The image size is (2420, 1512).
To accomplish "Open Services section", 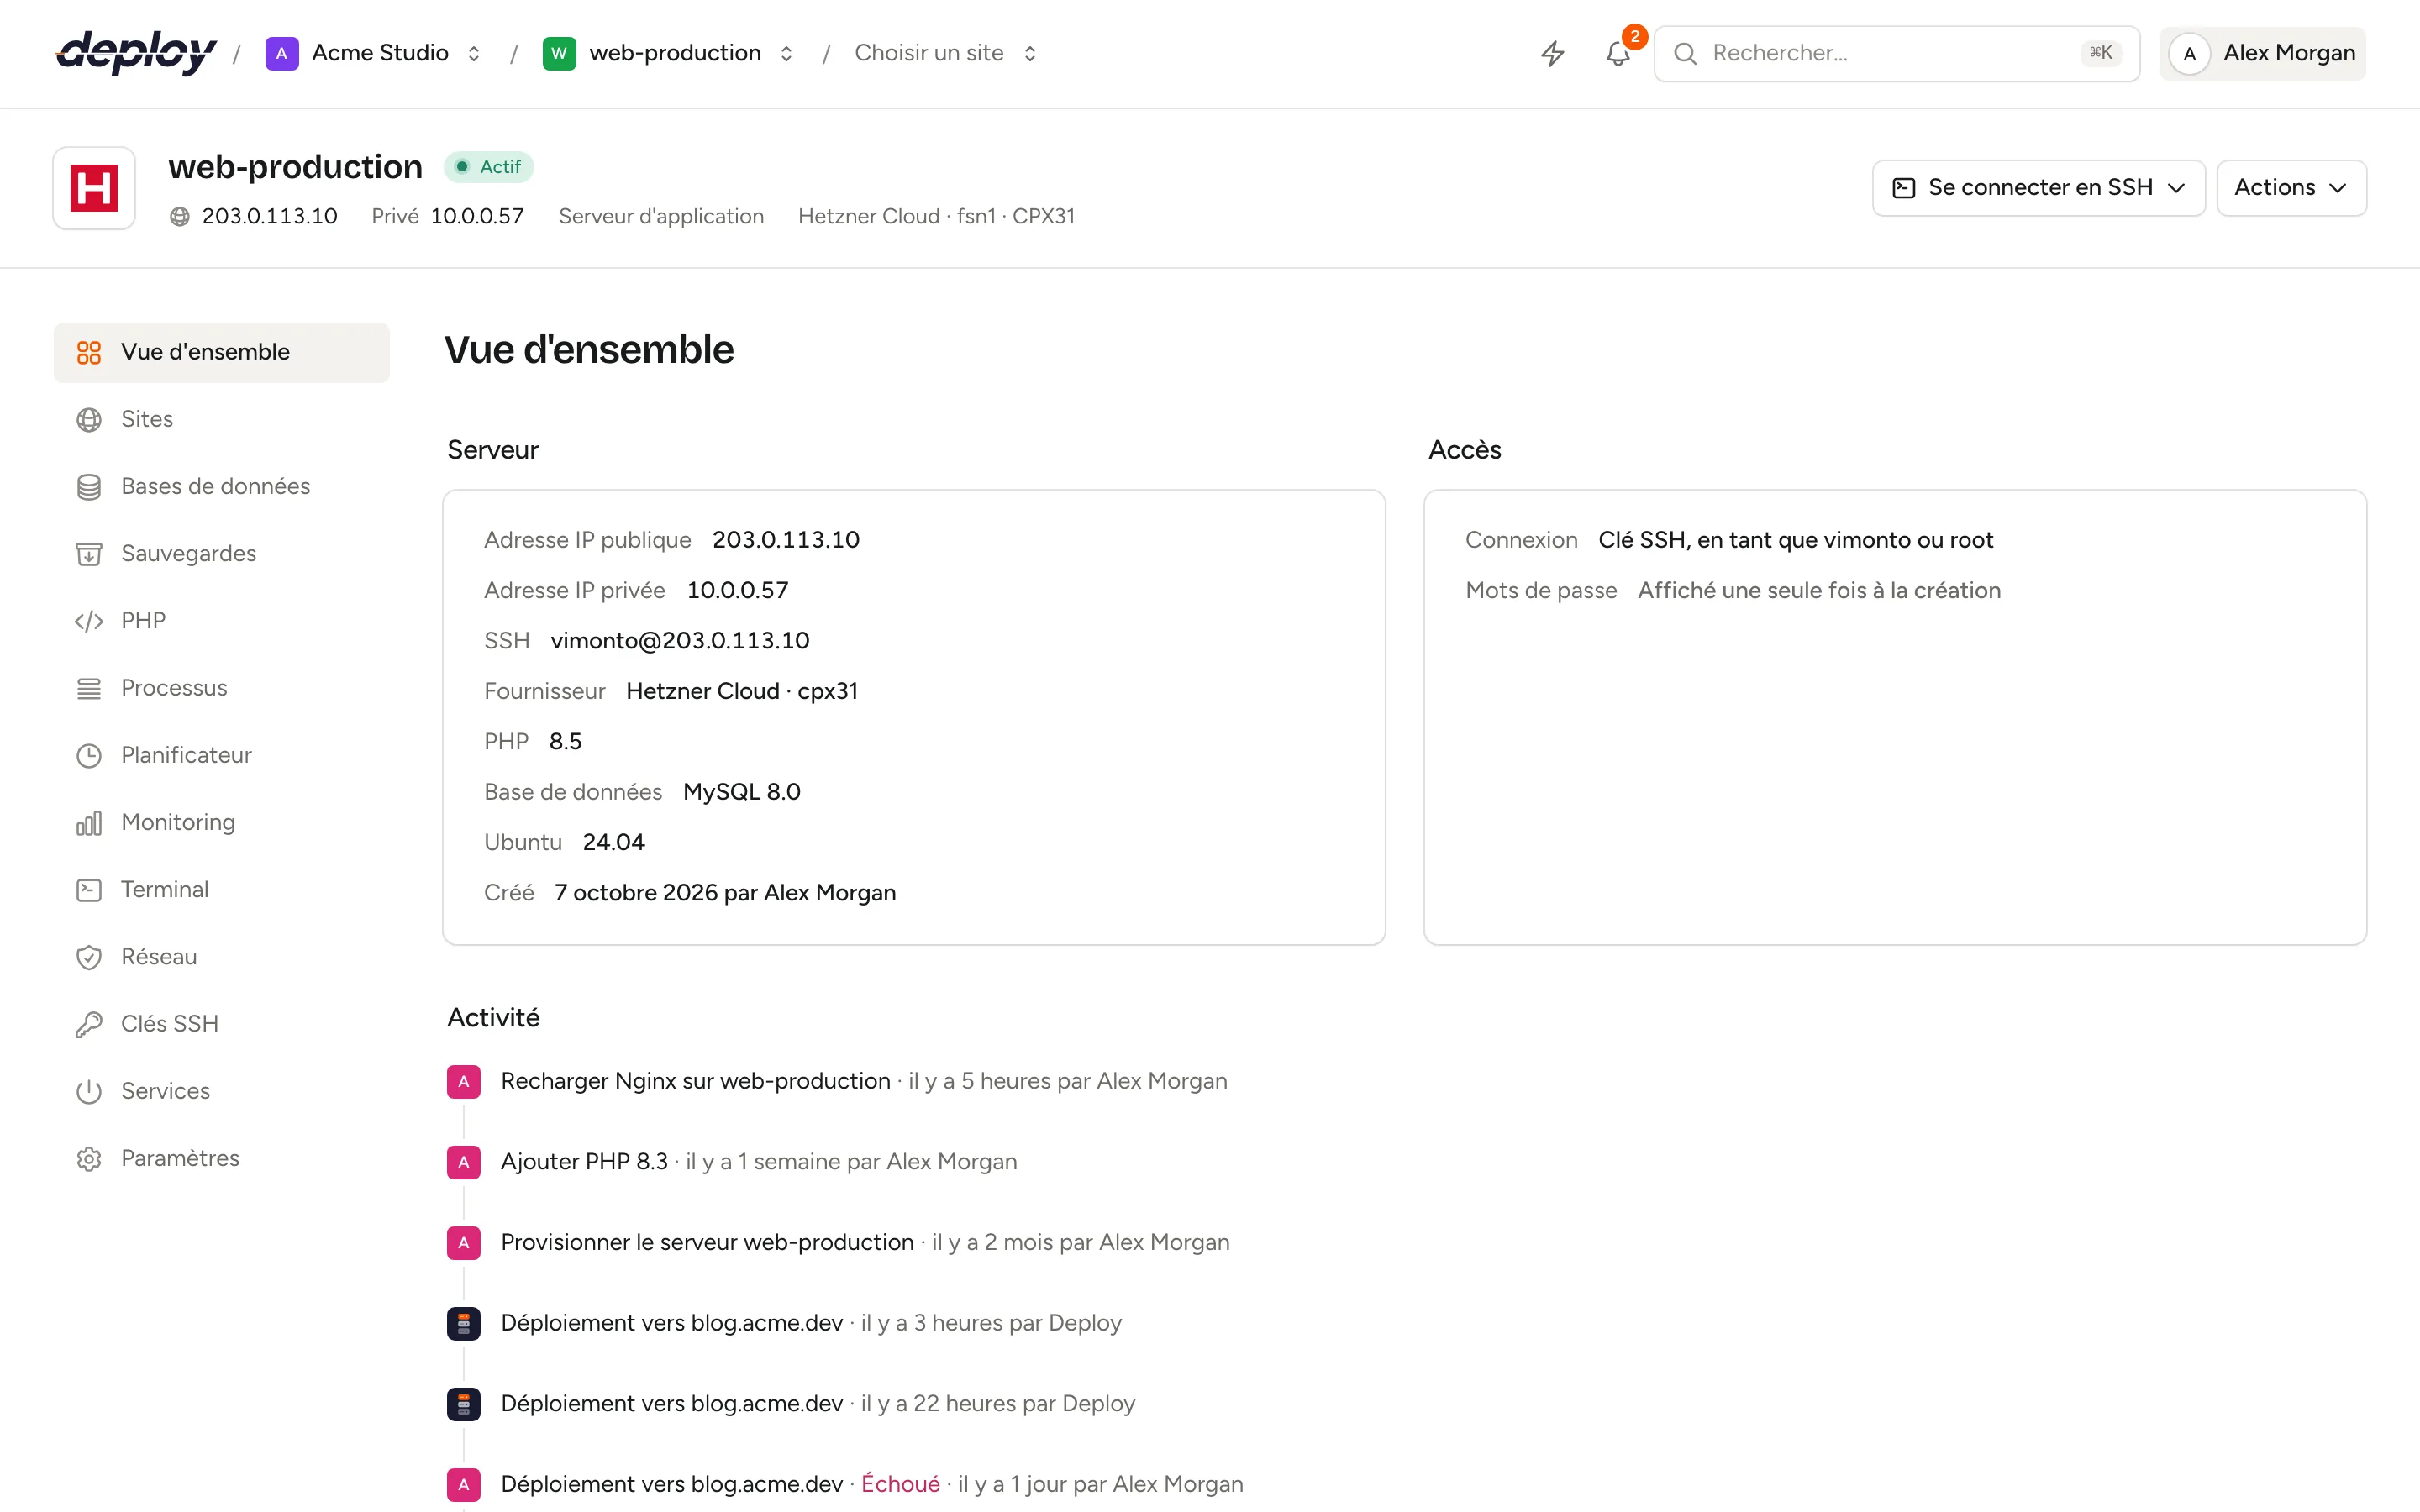I will (x=222, y=1091).
